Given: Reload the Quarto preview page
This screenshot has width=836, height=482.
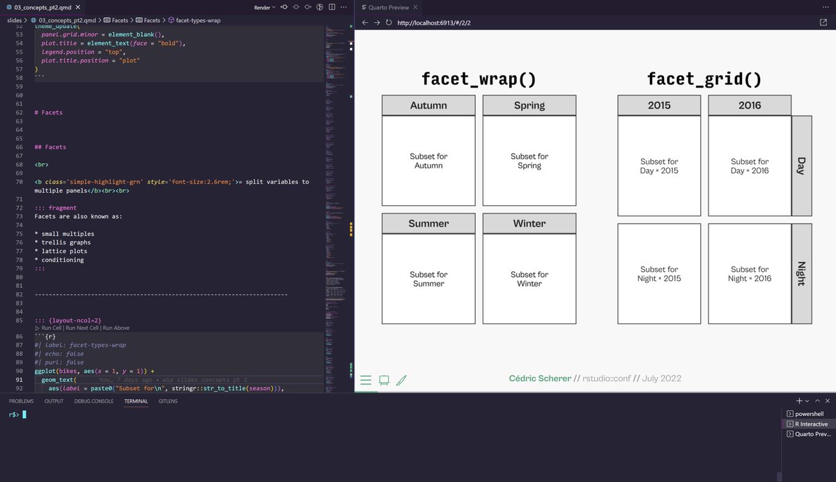Looking at the screenshot, I should point(389,22).
